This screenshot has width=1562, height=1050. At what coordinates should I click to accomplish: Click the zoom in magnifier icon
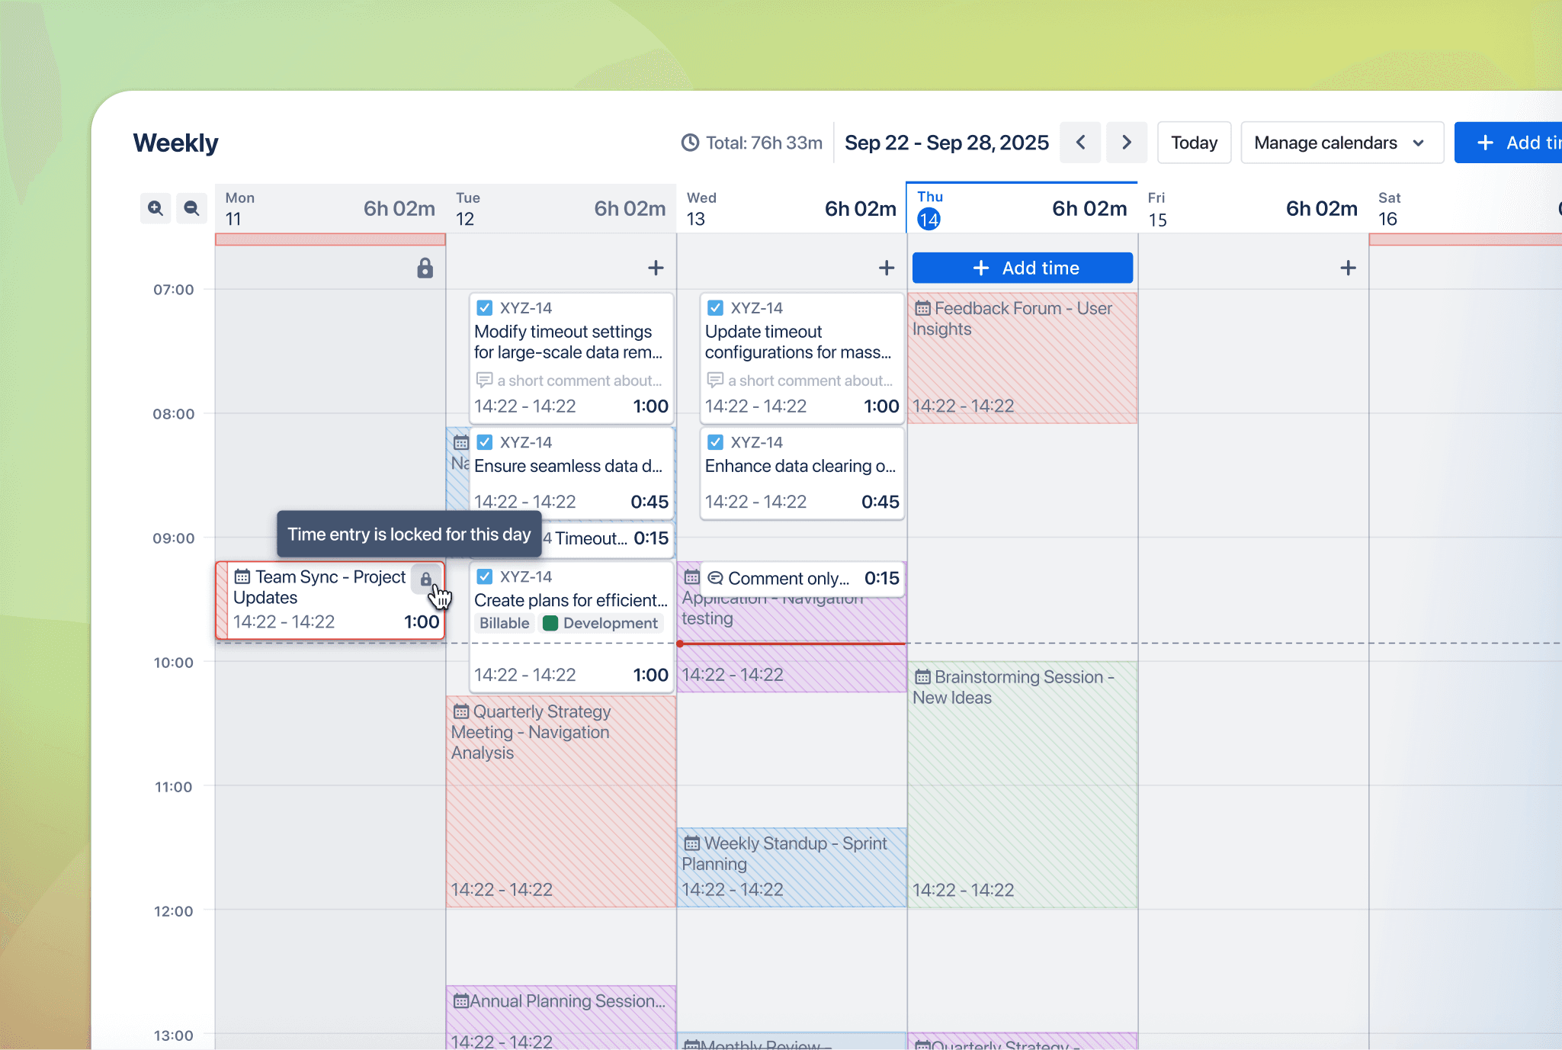pos(156,208)
